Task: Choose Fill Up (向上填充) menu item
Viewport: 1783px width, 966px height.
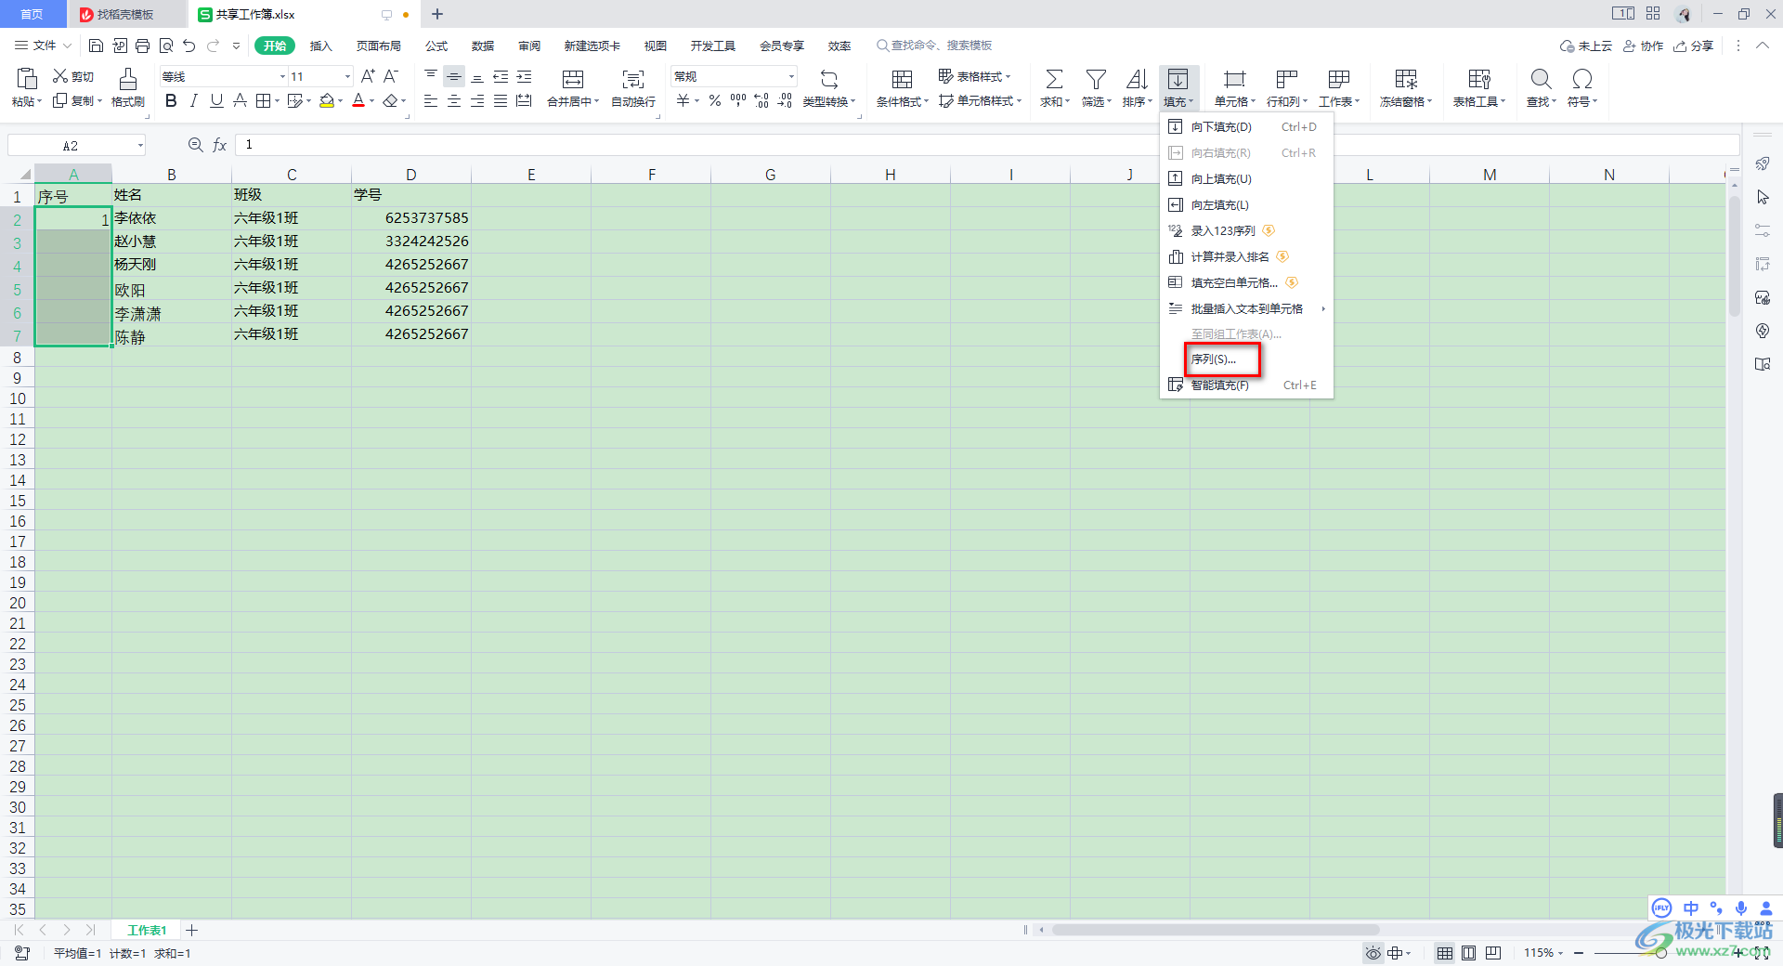Action: click(x=1246, y=178)
